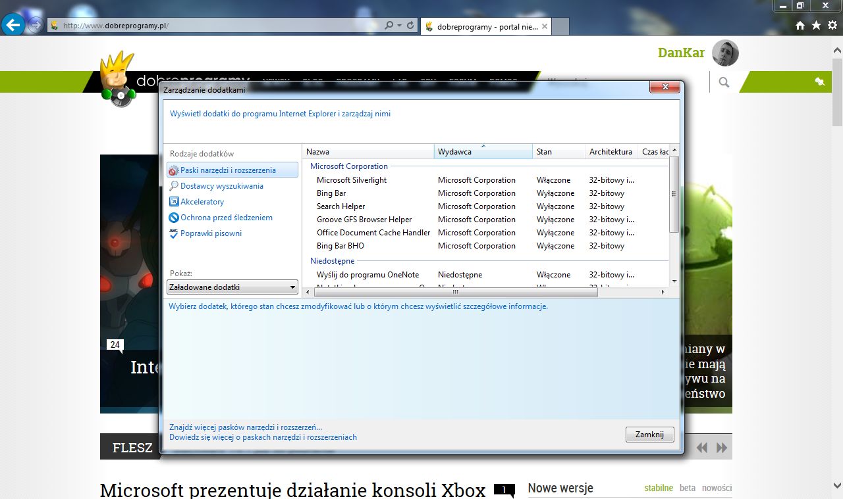Open the Tools gear icon
843x499 pixels.
[x=832, y=25]
